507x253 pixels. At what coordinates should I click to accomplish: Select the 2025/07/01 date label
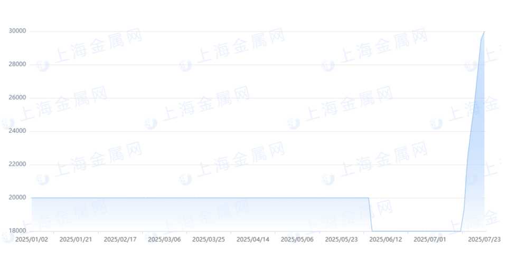click(x=430, y=239)
